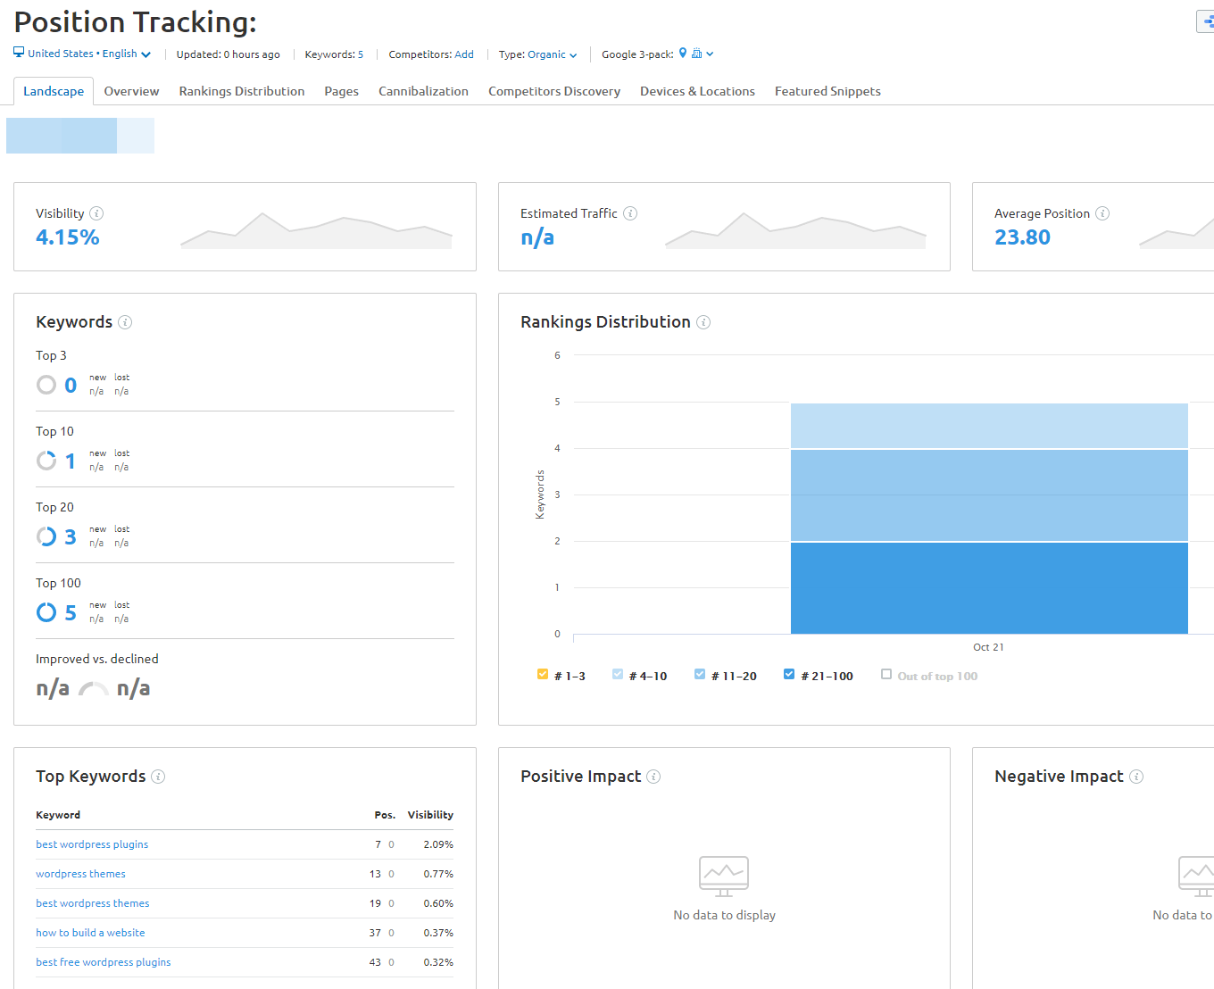Select the mobile device icon beside Google 3-pack
The image size is (1214, 989).
tap(696, 54)
